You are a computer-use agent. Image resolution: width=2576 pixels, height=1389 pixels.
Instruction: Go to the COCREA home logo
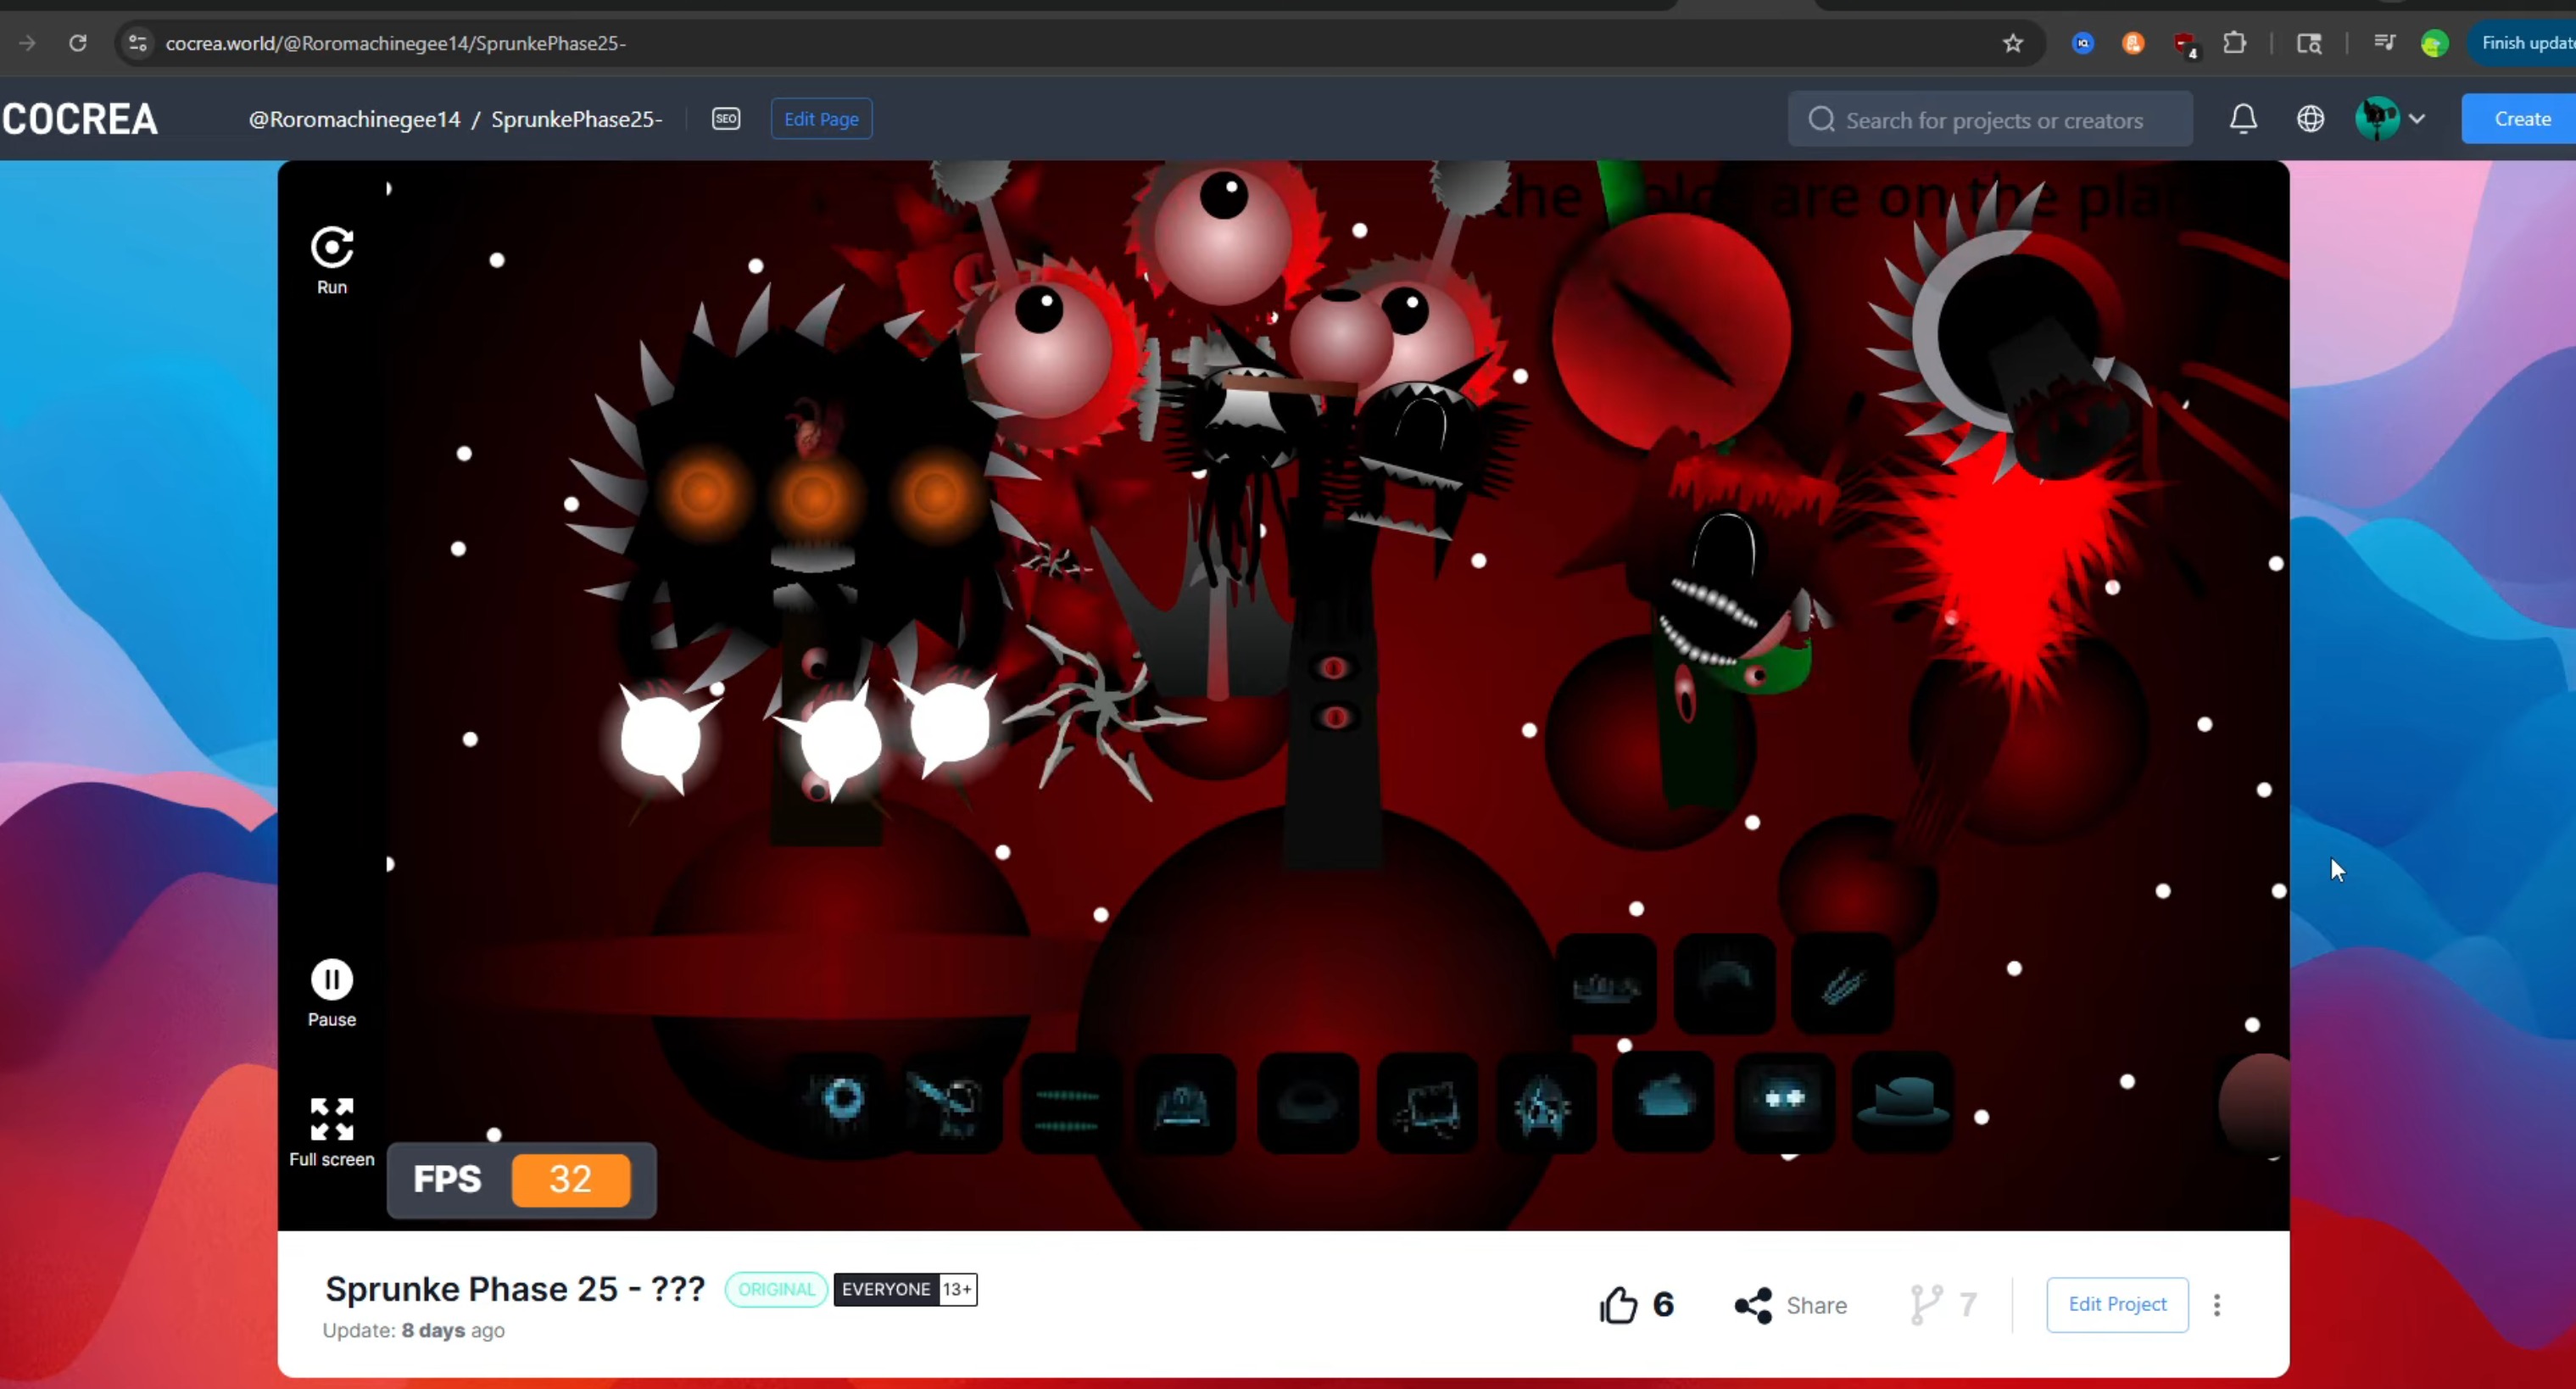80,119
